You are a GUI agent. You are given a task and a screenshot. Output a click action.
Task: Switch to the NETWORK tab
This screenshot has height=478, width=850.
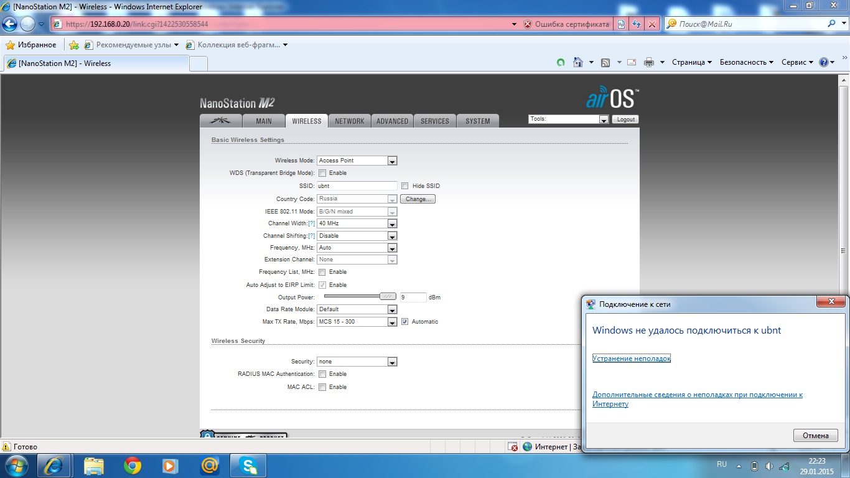click(x=350, y=121)
